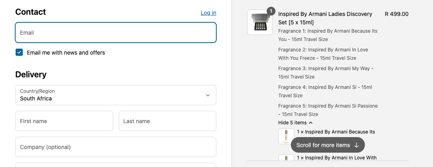
Task: Collapse the Hide 5 items list
Action: (295, 123)
